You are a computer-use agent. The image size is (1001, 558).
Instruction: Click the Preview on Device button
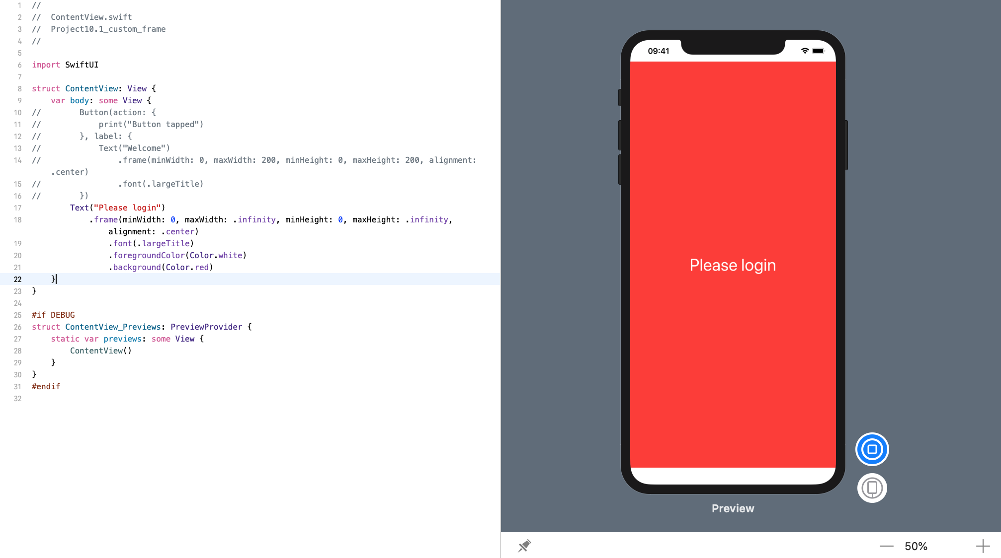(x=872, y=488)
